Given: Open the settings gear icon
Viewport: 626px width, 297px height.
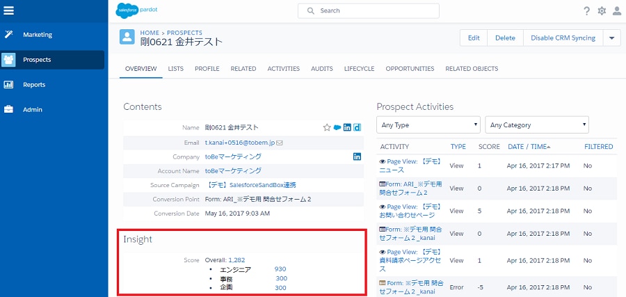Looking at the screenshot, I should 602,11.
